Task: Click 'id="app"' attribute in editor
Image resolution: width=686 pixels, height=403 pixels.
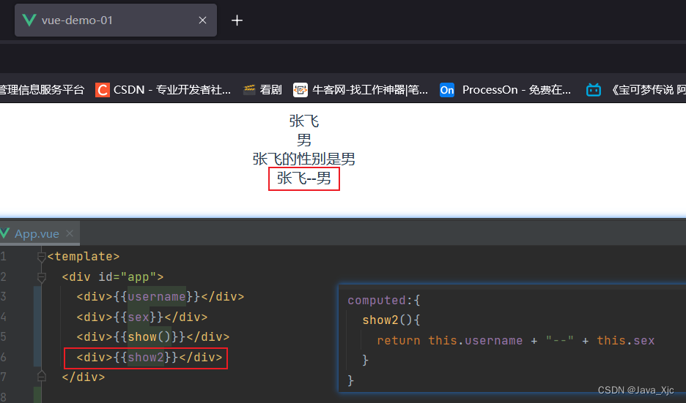Action: point(128,277)
